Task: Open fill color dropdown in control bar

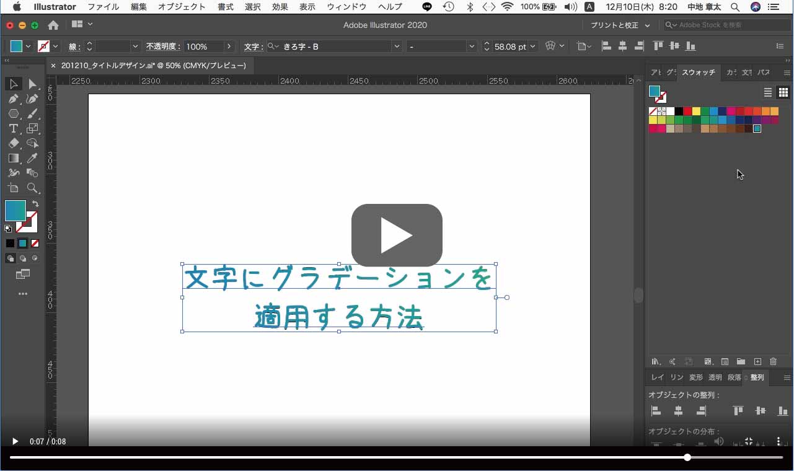Action: tap(28, 46)
